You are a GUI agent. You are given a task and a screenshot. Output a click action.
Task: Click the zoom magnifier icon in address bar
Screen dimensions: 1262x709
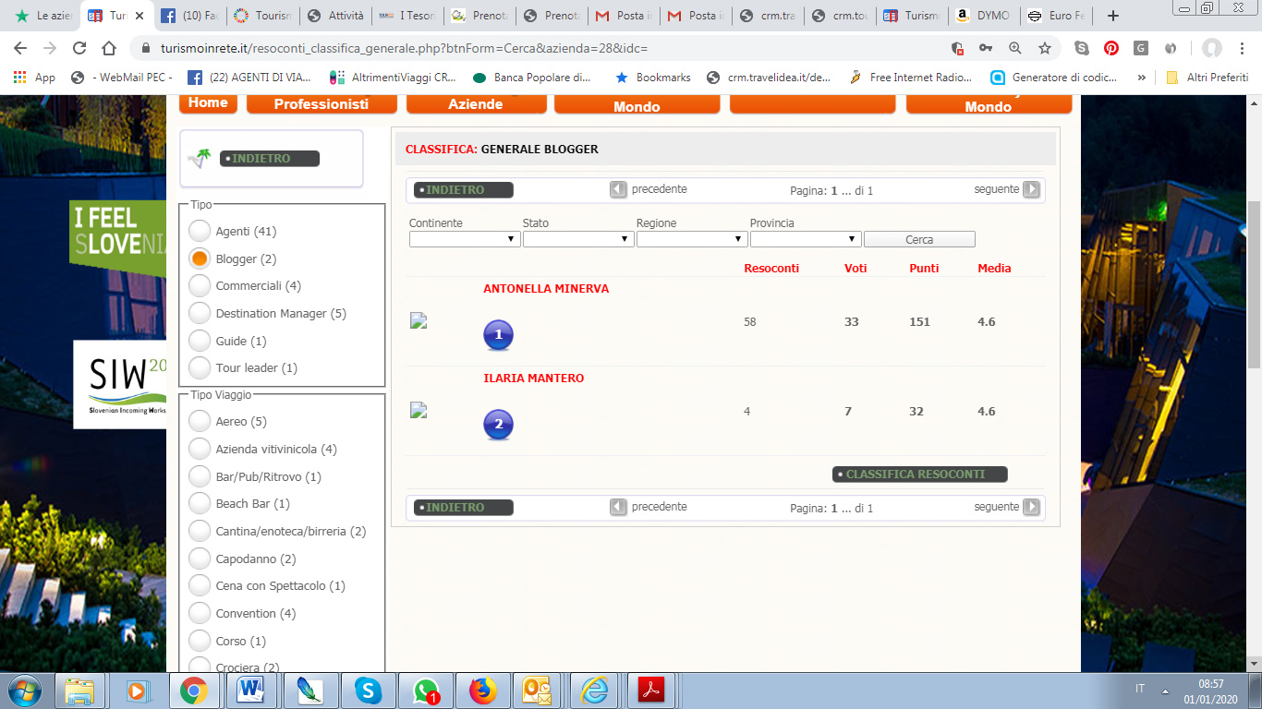pyautogui.click(x=1015, y=48)
